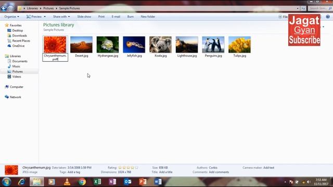Viewport: 333px width, 187px height.
Task: Click Pictures in the address breadcrumb
Action: 48,8
